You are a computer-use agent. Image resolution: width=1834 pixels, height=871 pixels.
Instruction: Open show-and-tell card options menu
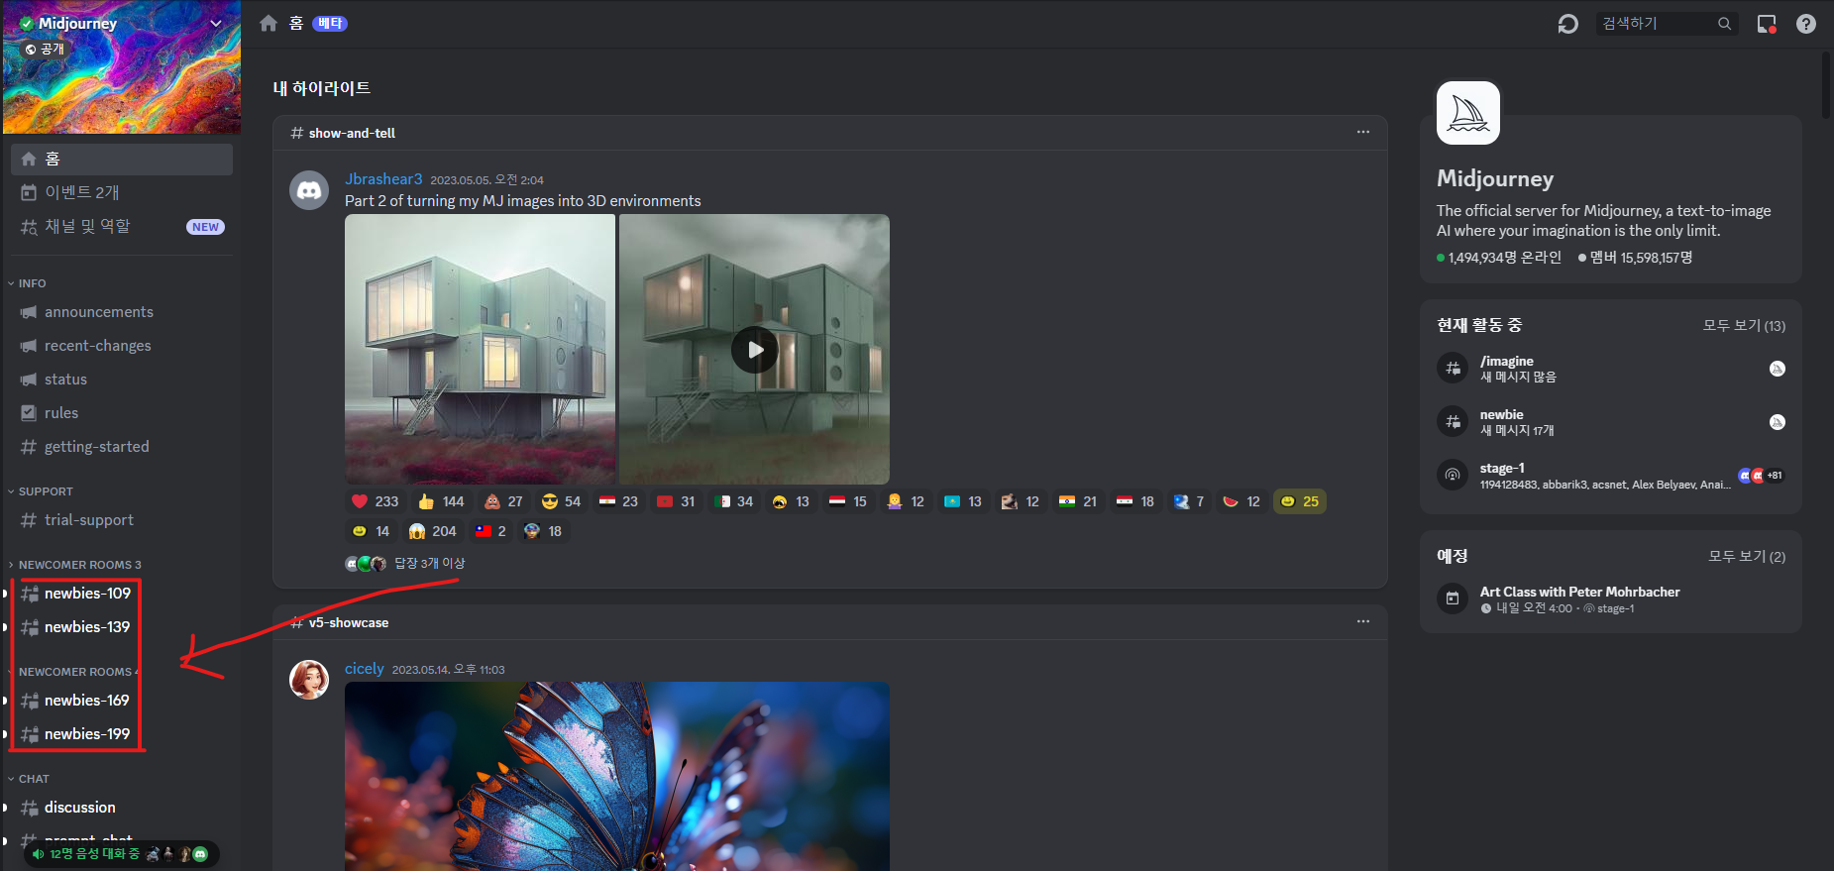coord(1363,132)
